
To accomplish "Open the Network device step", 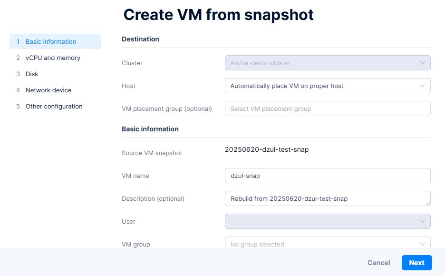I will click(48, 90).
